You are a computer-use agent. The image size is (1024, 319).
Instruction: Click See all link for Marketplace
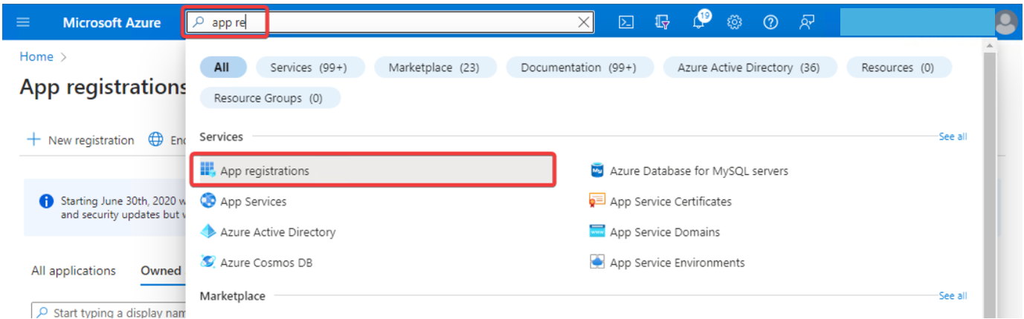(x=952, y=296)
